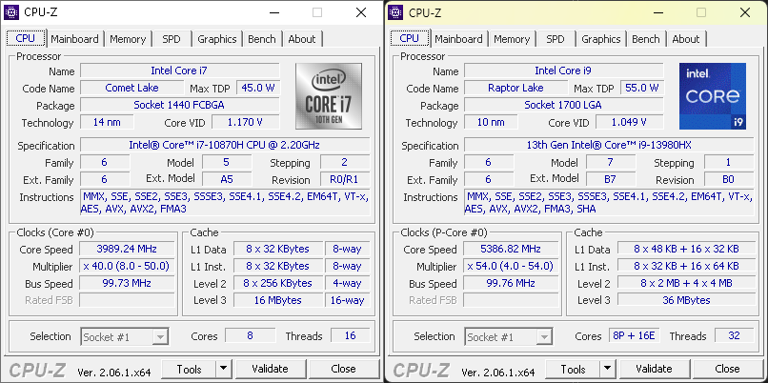
Task: Click the 1.170 V Core VID value
Action: [246, 123]
